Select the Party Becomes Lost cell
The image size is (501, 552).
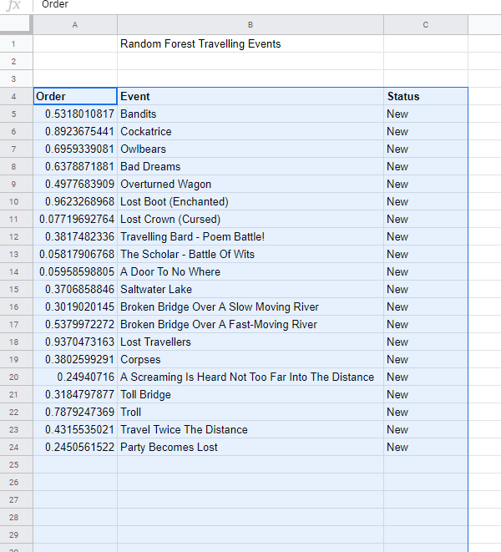point(250,447)
